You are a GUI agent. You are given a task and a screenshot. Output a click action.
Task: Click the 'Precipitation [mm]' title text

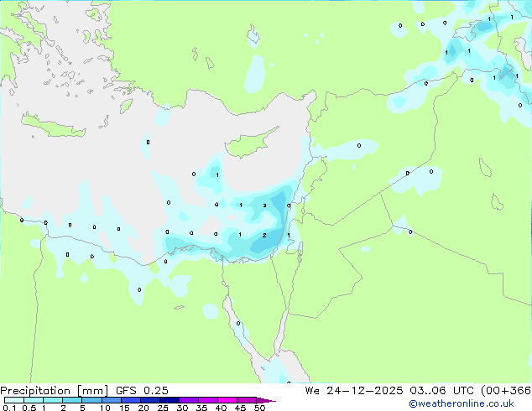pos(54,391)
